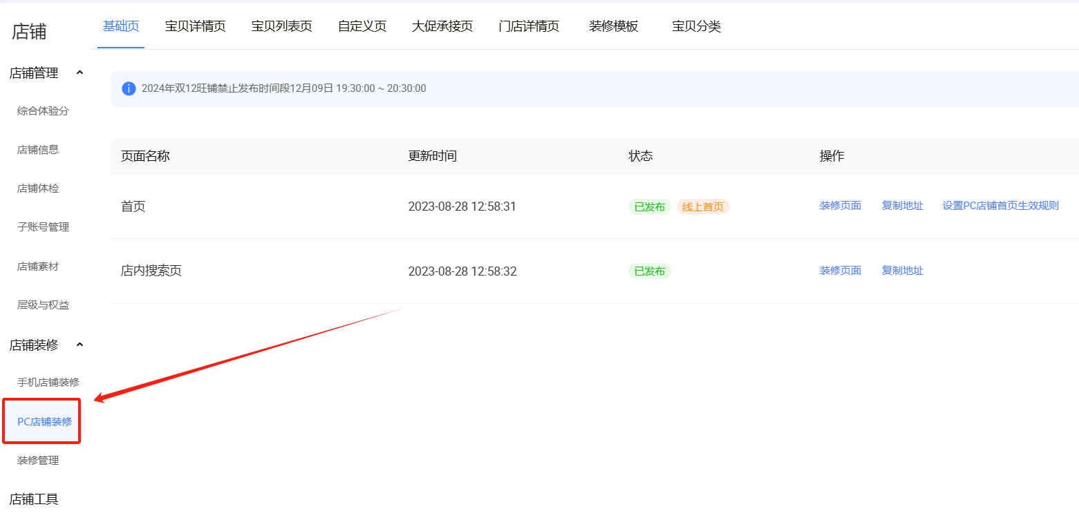Screen dimensions: 1079x529
Task: Open 综合体验分 in the sidebar
Action: [43, 110]
